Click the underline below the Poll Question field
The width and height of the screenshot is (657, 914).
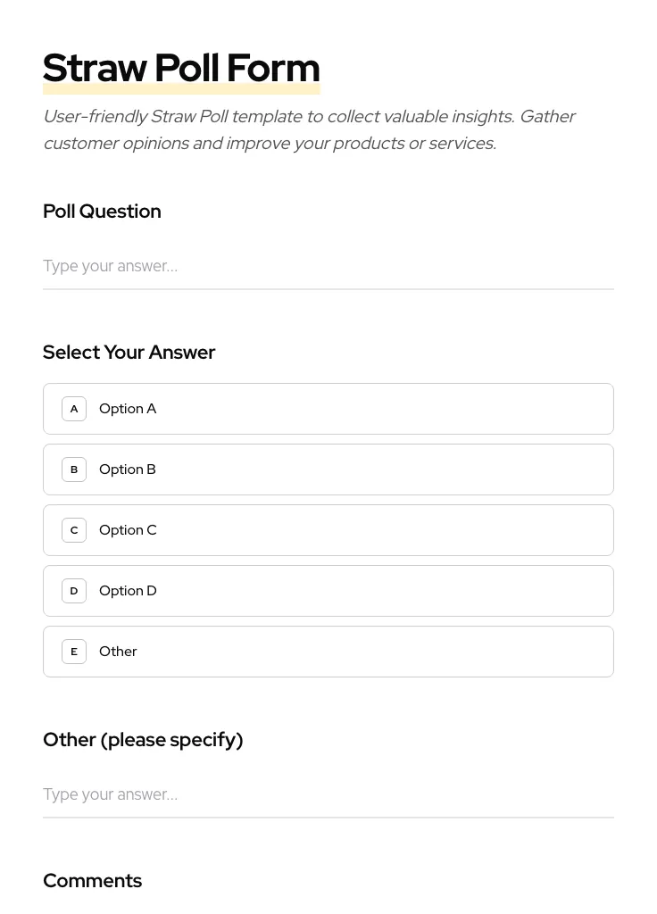click(x=328, y=289)
